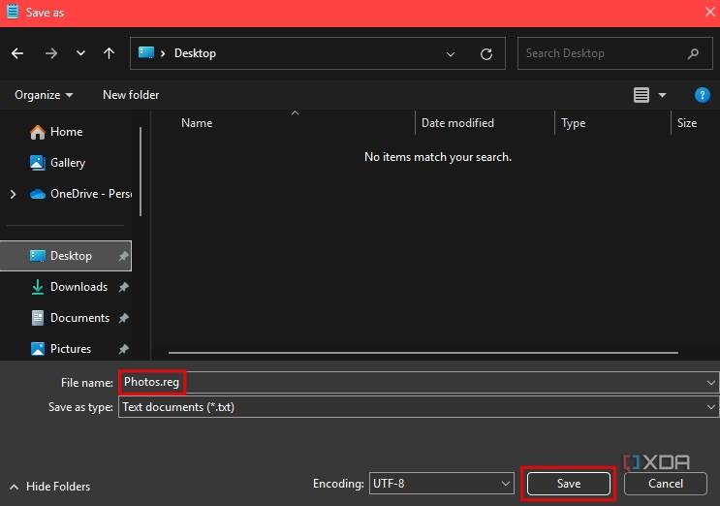Screen dimensions: 720x506
Task: Open the Organize menu
Action: 44,95
